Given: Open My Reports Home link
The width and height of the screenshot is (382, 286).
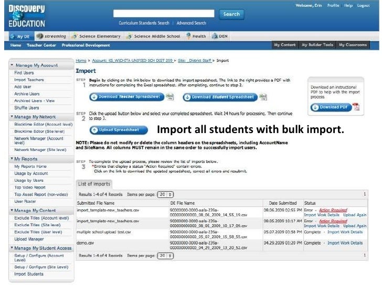Looking at the screenshot, I should pos(30,167).
